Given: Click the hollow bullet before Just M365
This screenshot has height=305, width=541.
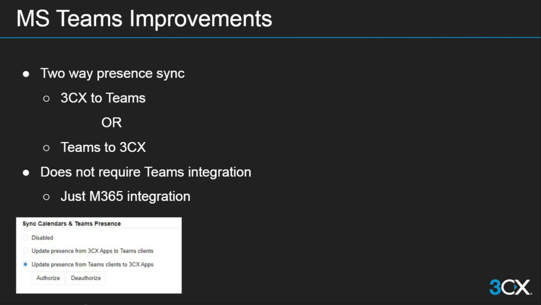Looking at the screenshot, I should [46, 197].
